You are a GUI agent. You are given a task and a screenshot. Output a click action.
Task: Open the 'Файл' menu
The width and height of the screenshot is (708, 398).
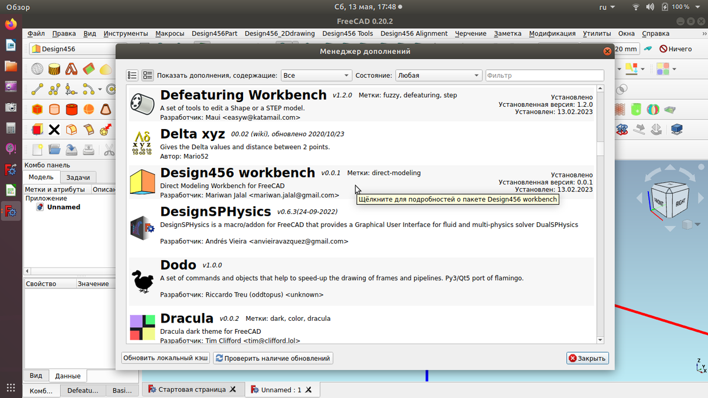click(36, 34)
